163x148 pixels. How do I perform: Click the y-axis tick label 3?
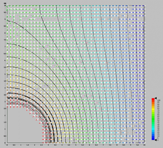[5, 101]
